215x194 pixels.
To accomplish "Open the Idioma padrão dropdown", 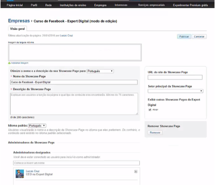I will pyautogui.click(x=37, y=126).
